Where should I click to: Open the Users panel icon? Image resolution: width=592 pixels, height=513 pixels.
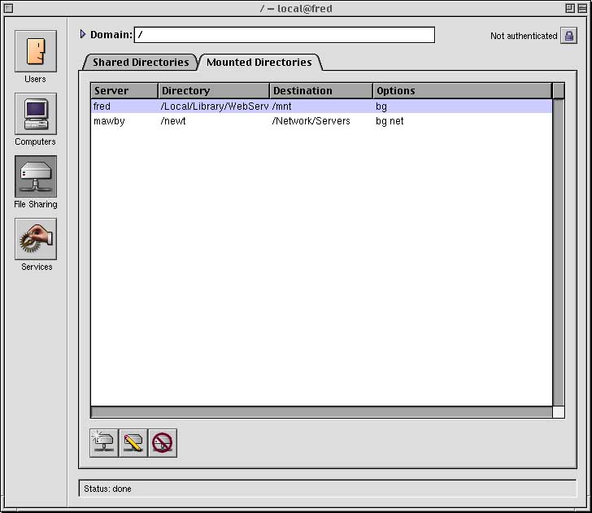[x=36, y=51]
